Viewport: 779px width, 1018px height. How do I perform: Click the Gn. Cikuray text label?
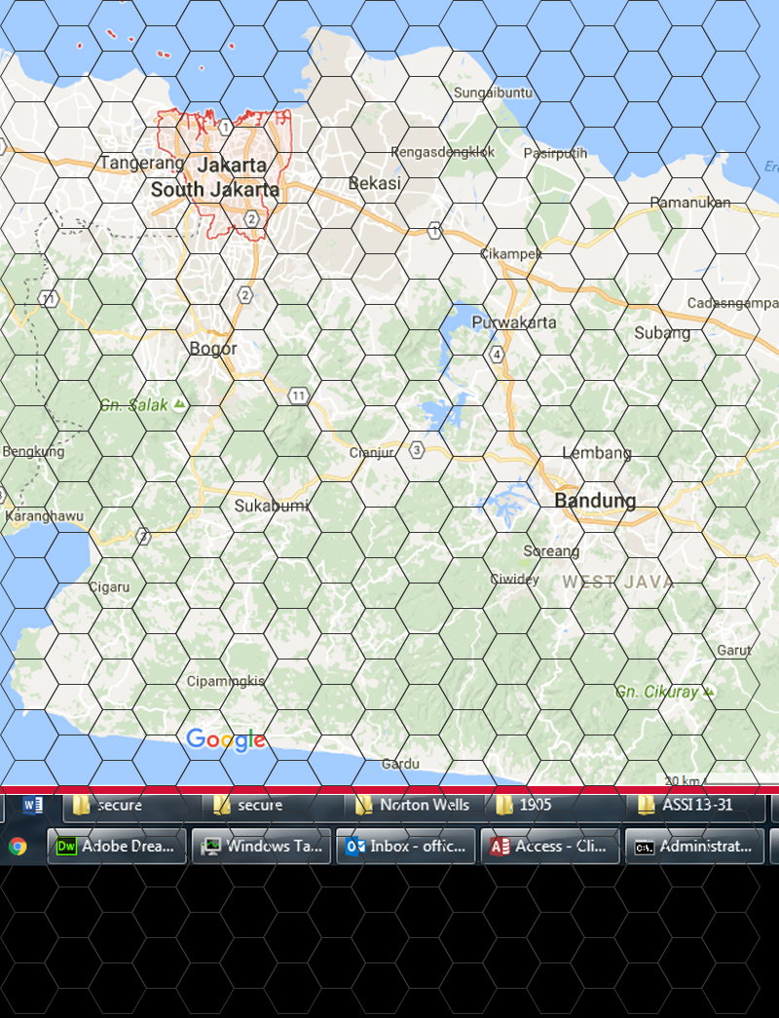(x=657, y=692)
